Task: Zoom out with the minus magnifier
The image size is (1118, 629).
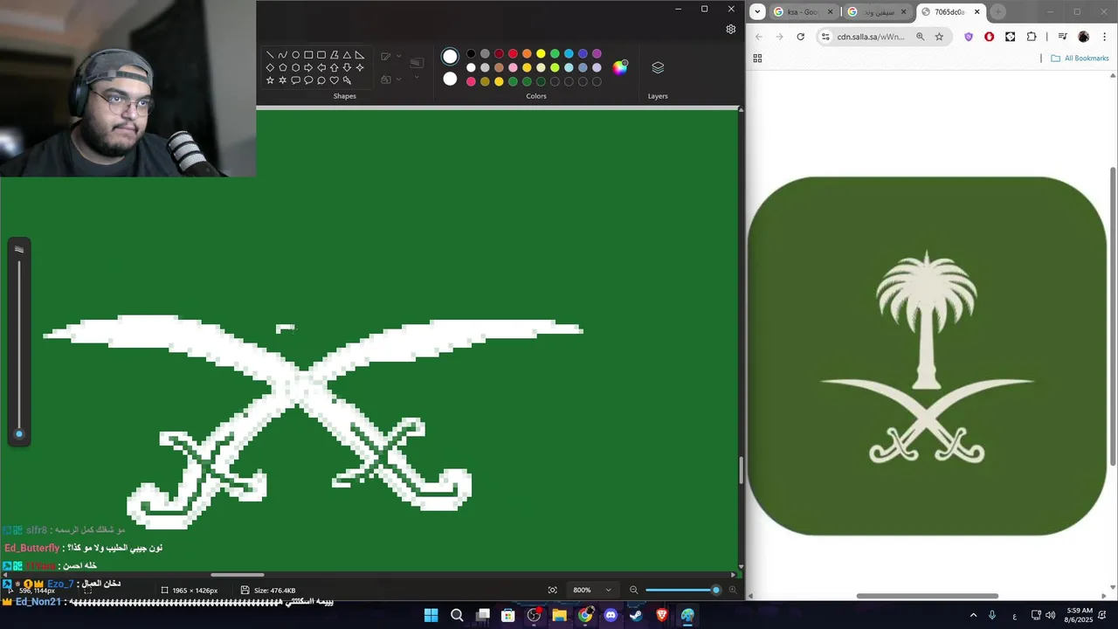Action: [x=634, y=591]
